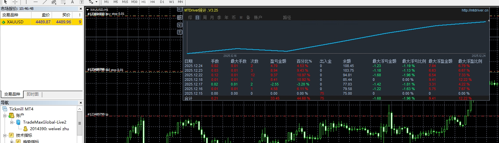Select the XAUUSD row in Market Watch

(x=41, y=22)
